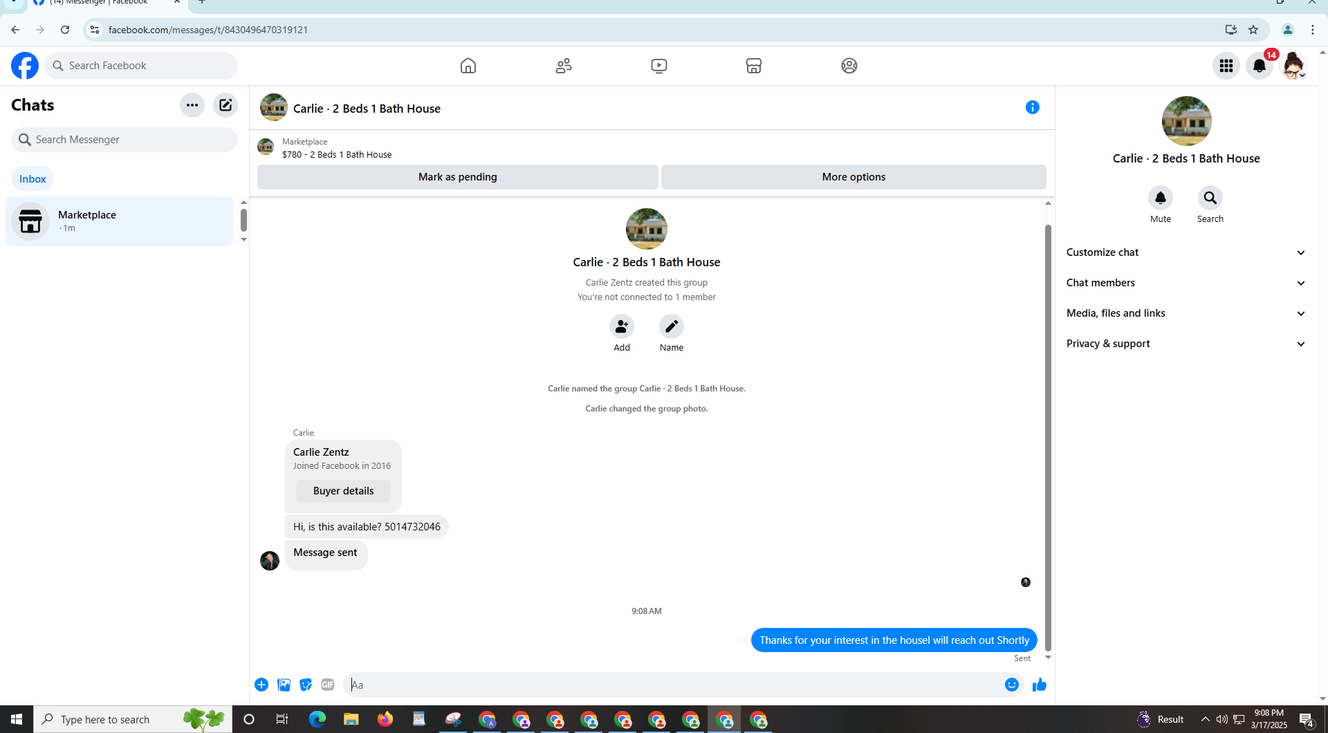Click the chat list scrollbar thumb

coord(243,220)
